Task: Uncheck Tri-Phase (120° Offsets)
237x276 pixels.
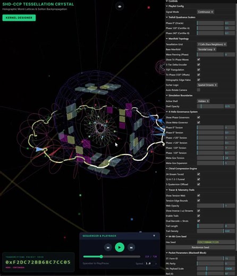Action: (199, 75)
